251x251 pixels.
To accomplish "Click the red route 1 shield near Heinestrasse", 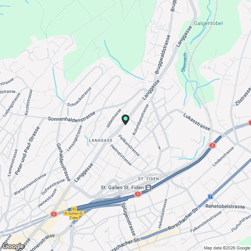I will (54, 214).
